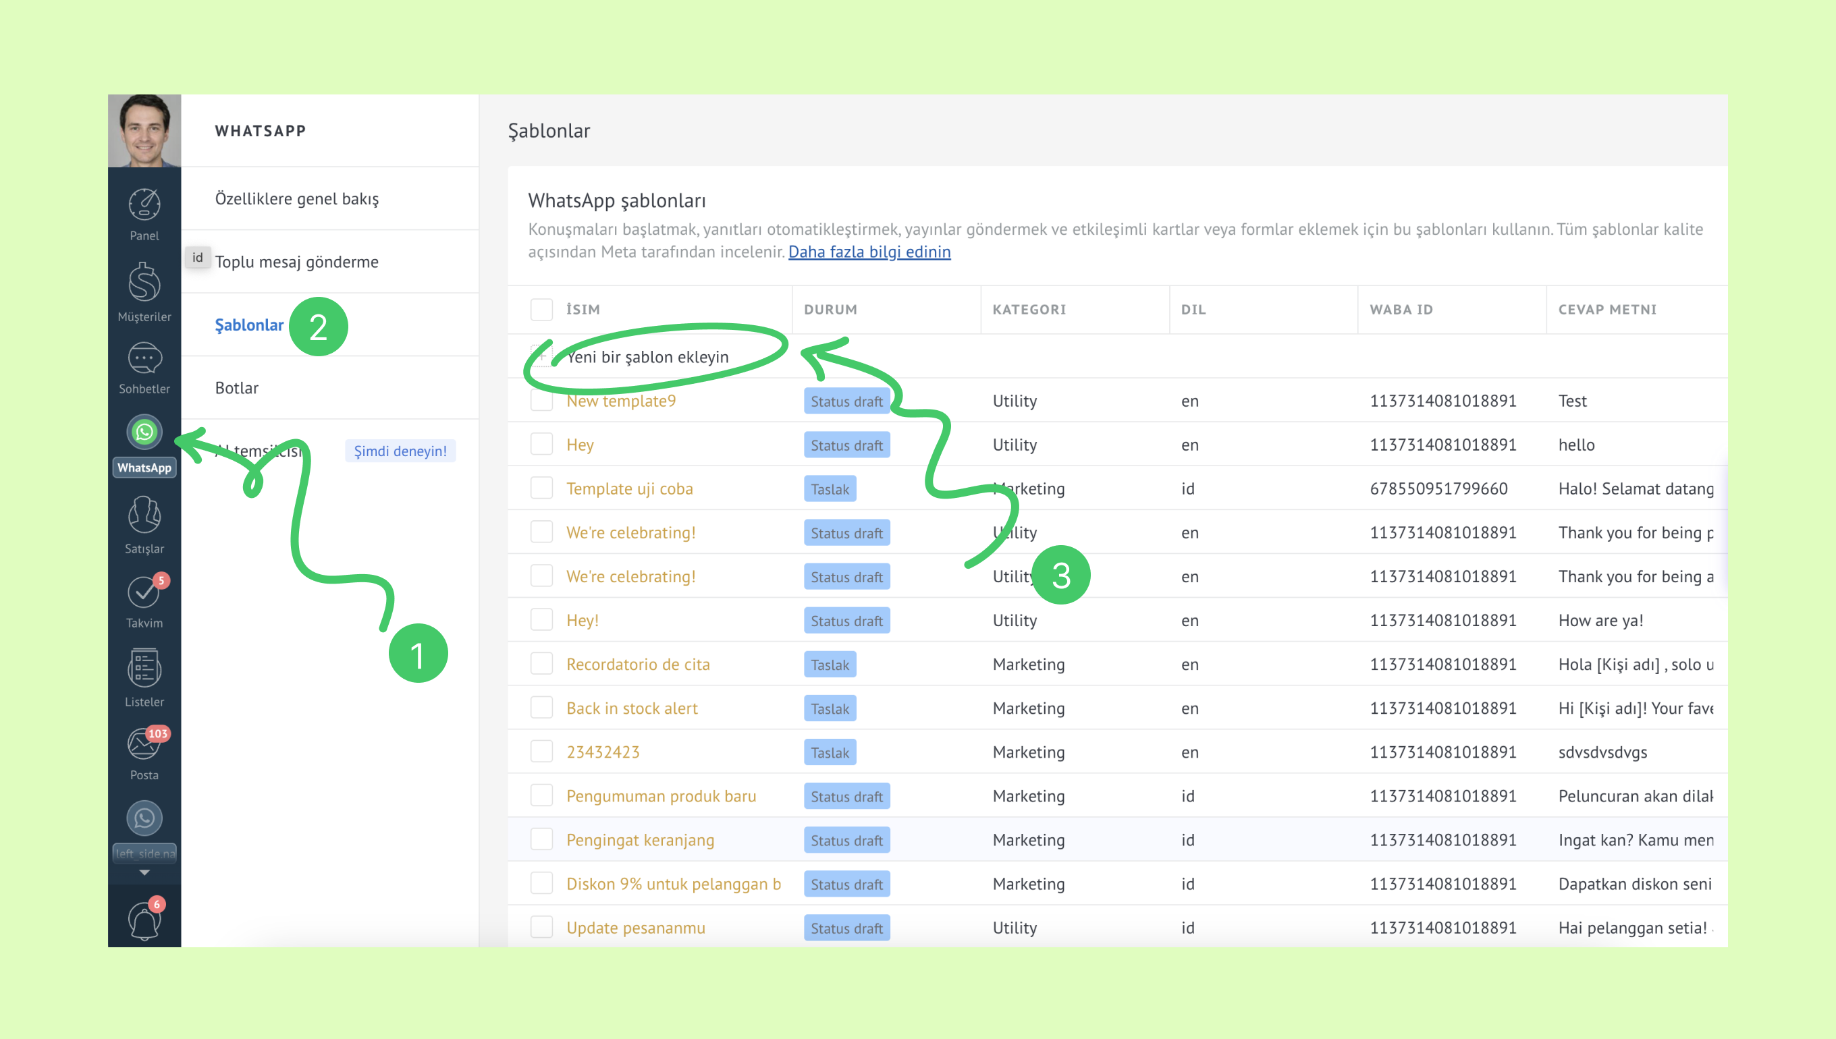1836x1039 pixels.
Task: Open the Sohbetler chat icon
Action: [144, 359]
